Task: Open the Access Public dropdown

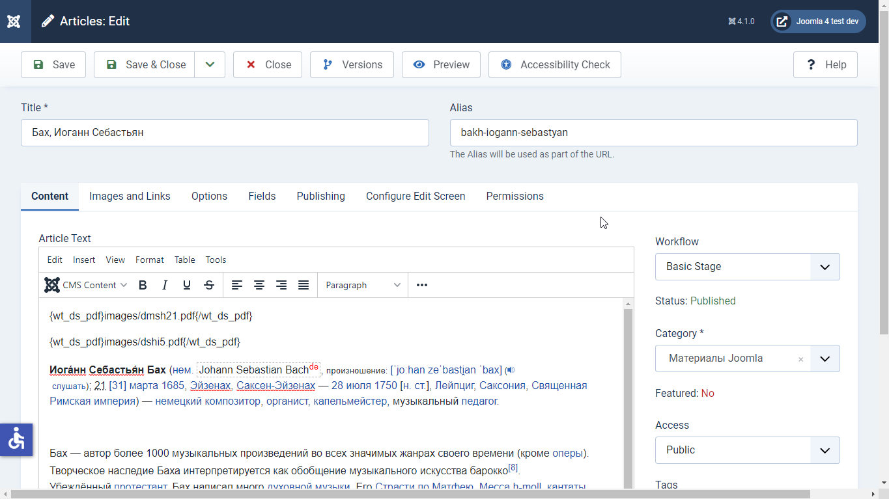Action: pos(747,450)
